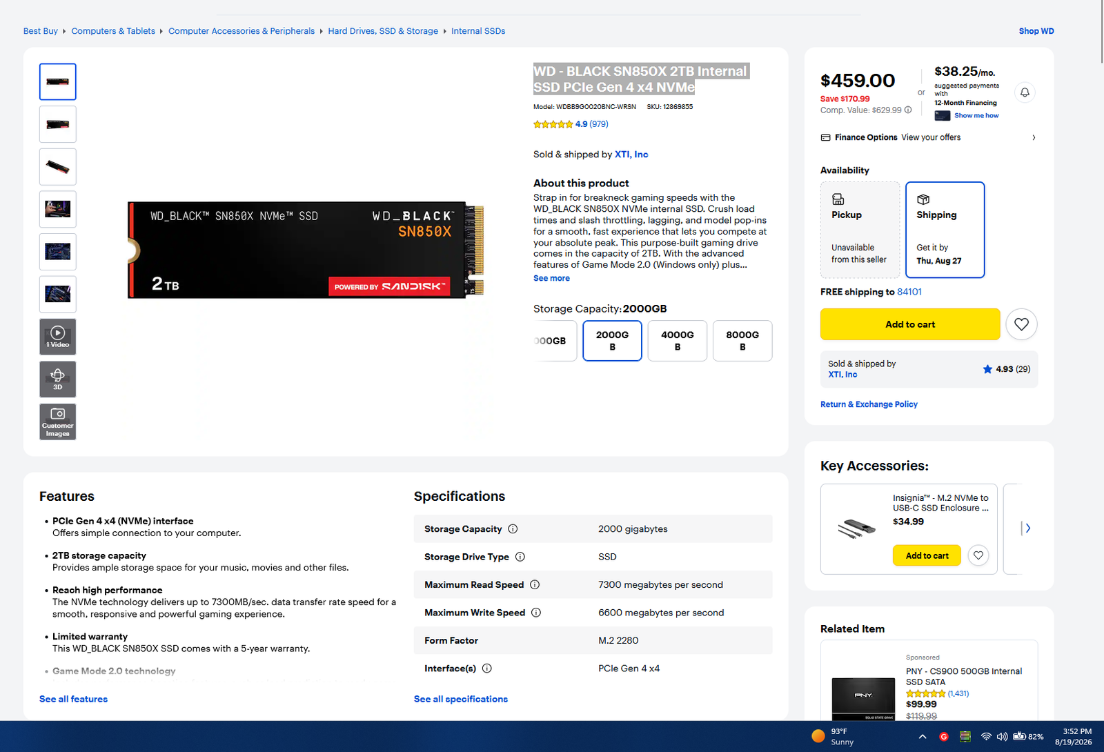Show info for Storage Capacity specification
Screen dimensions: 1104x752
(x=513, y=529)
